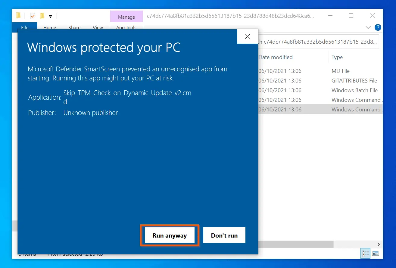Open the Manage contextual tab

pos(126,17)
